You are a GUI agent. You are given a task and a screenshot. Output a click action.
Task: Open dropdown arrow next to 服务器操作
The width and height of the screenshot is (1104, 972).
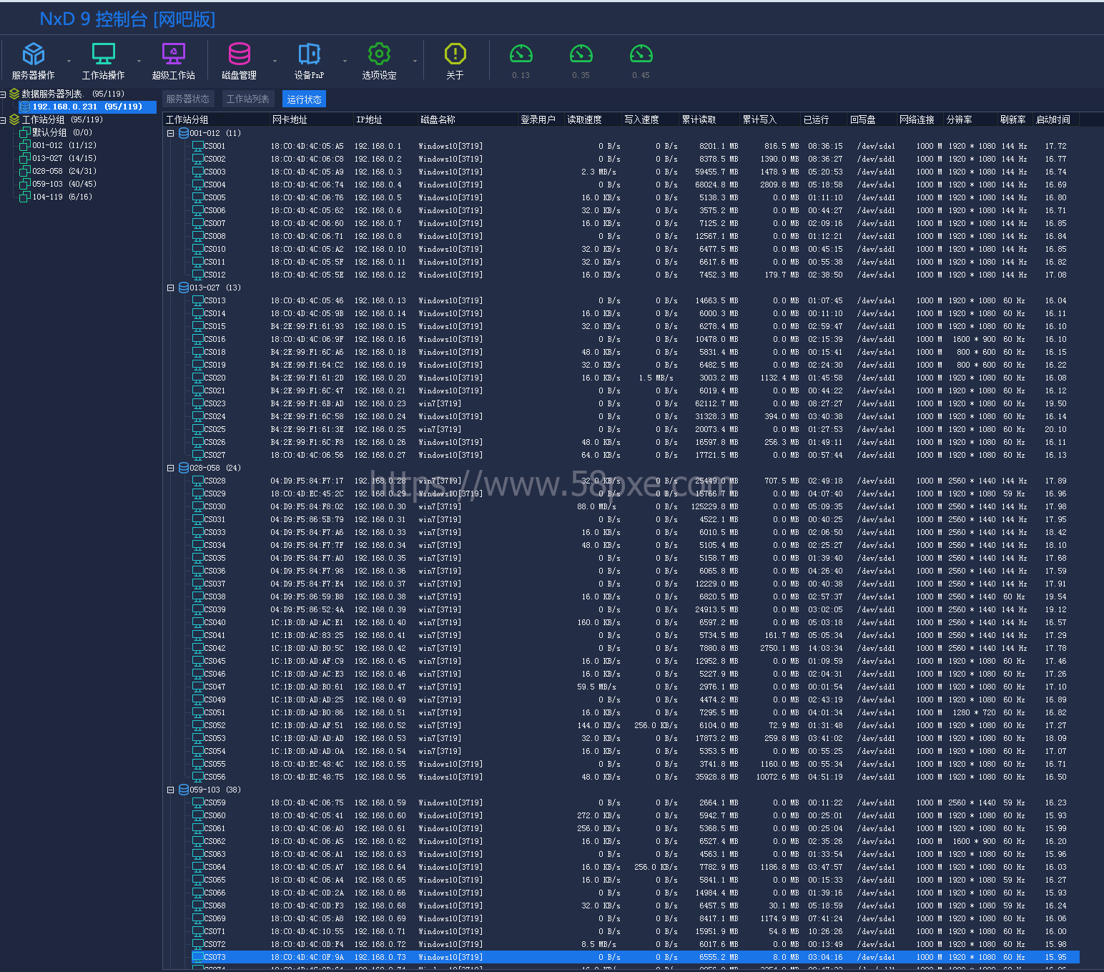click(69, 61)
